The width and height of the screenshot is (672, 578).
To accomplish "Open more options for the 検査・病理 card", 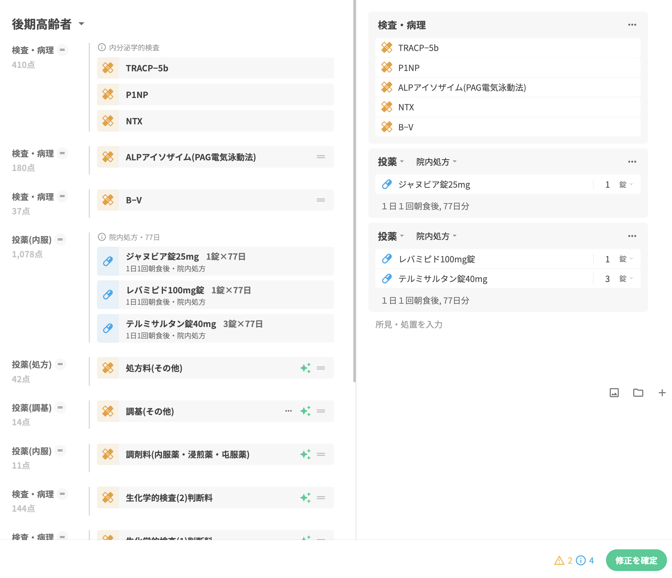I will pos(632,25).
